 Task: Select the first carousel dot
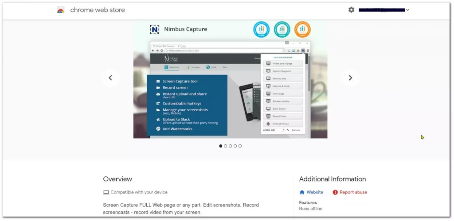[x=221, y=146]
